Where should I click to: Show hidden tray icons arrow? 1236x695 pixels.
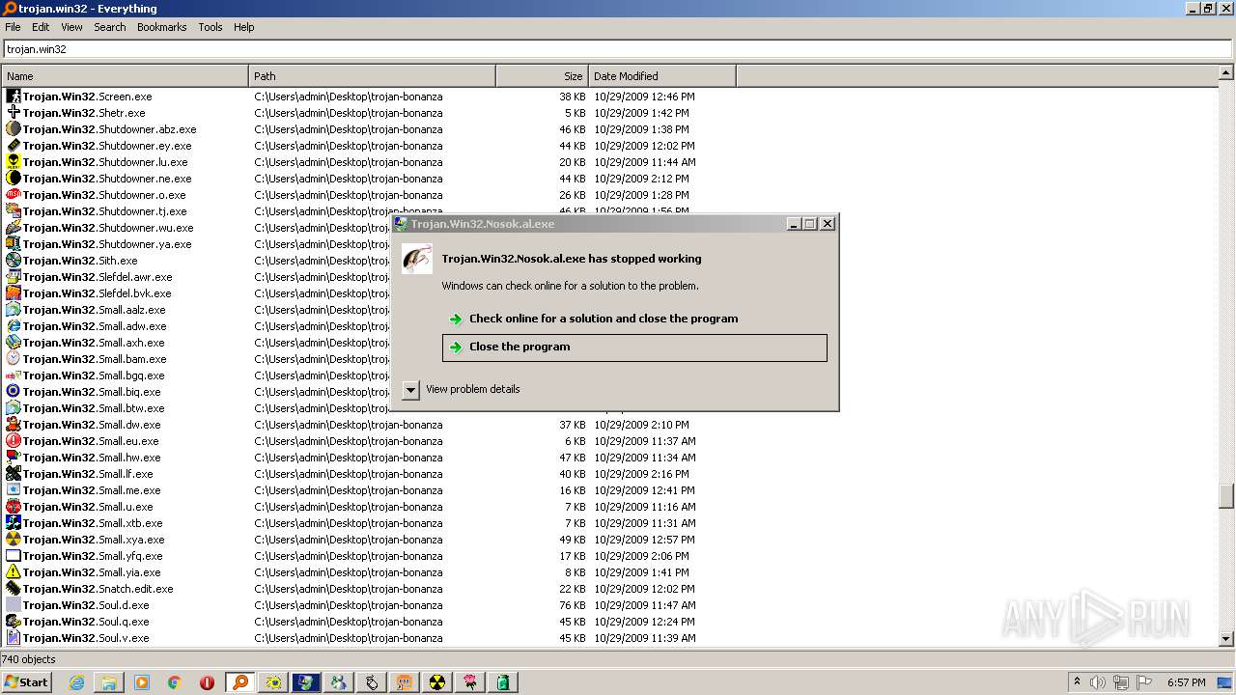coord(1077,682)
